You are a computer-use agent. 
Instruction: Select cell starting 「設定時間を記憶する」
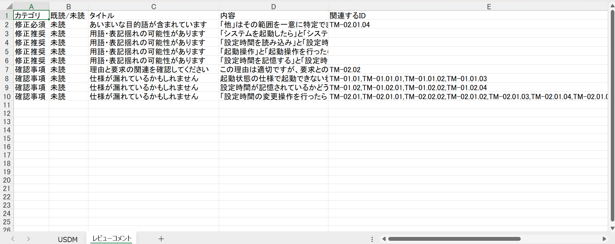tap(273, 60)
